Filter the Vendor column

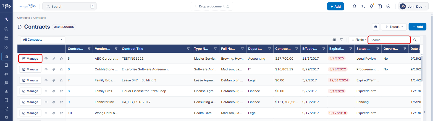(x=116, y=49)
